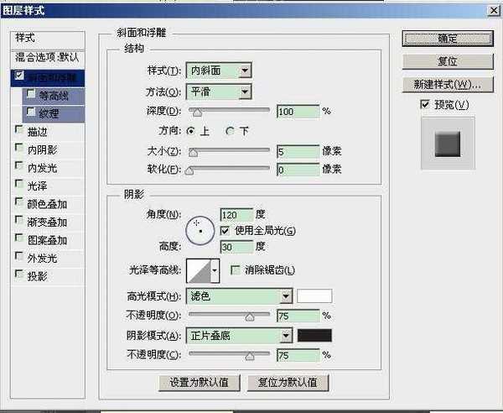Click the 深度 value field showing 100

(298, 112)
